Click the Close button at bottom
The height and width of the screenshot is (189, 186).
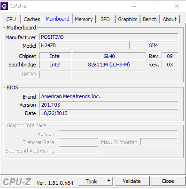[168, 181]
